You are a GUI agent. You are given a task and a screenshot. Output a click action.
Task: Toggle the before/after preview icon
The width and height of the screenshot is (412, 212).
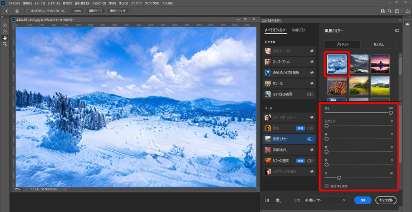267,200
